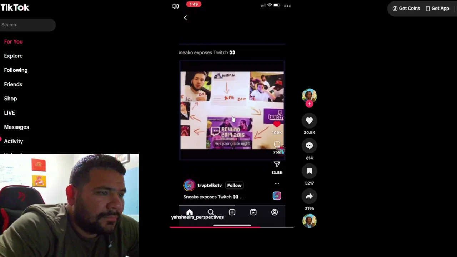Open Messages in sidebar
The width and height of the screenshot is (457, 257).
[16, 127]
